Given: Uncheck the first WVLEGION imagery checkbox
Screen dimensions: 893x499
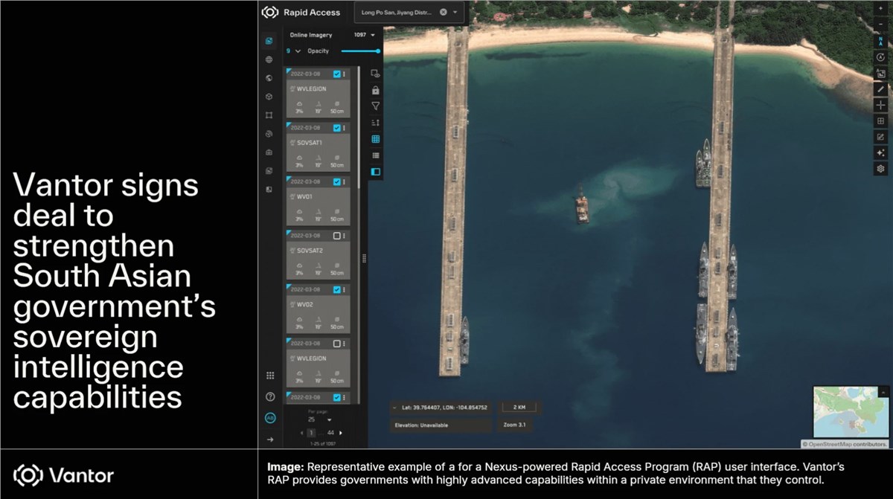Looking at the screenshot, I should pyautogui.click(x=337, y=74).
